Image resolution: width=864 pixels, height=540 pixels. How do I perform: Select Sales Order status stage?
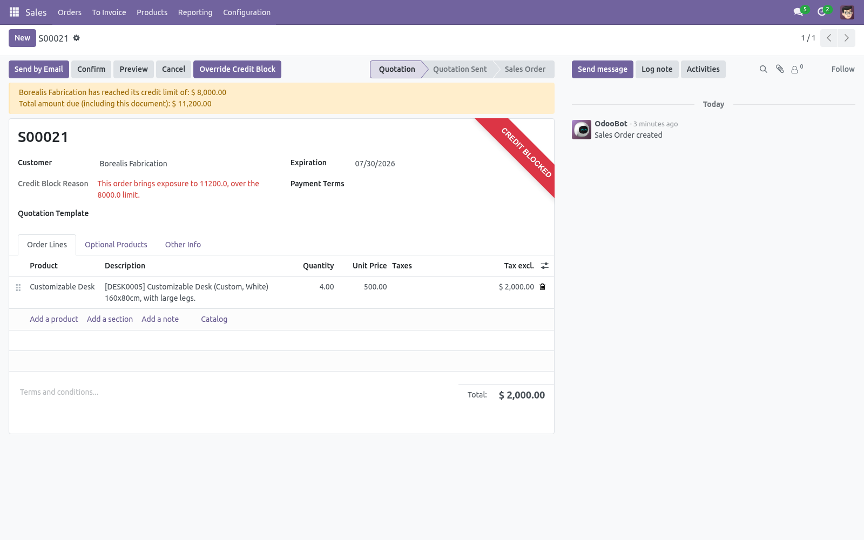pyautogui.click(x=525, y=69)
